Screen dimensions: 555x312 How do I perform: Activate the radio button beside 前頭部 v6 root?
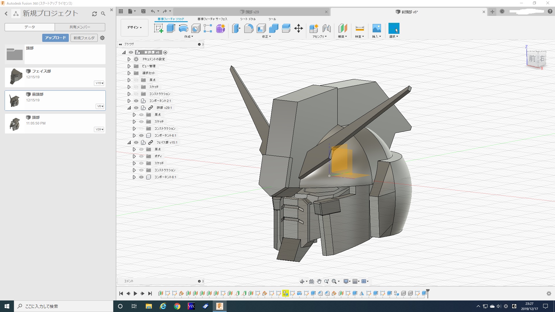[x=165, y=52]
